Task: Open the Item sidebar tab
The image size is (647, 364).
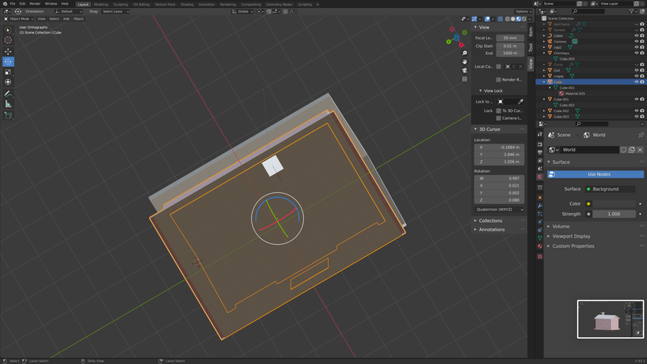Action: (531, 31)
